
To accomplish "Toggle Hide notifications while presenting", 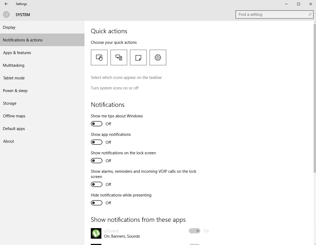I will coord(97,203).
